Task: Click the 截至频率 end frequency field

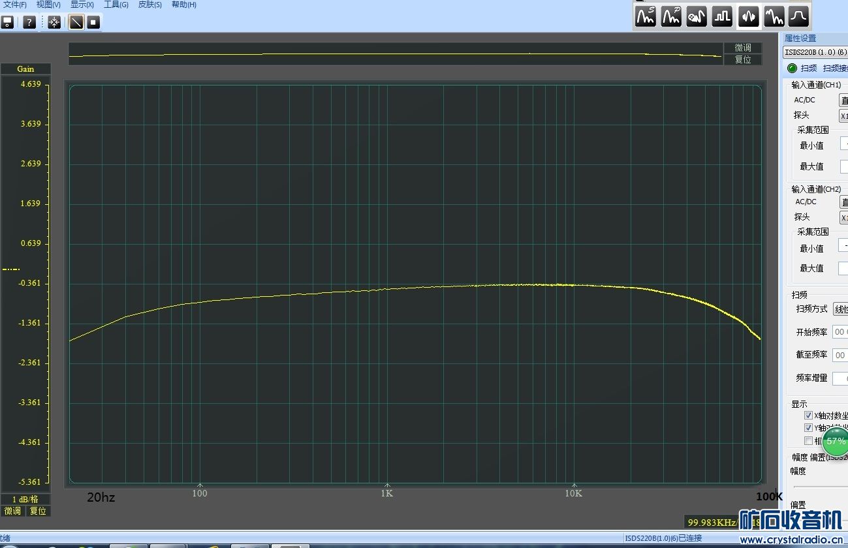Action: [x=840, y=355]
